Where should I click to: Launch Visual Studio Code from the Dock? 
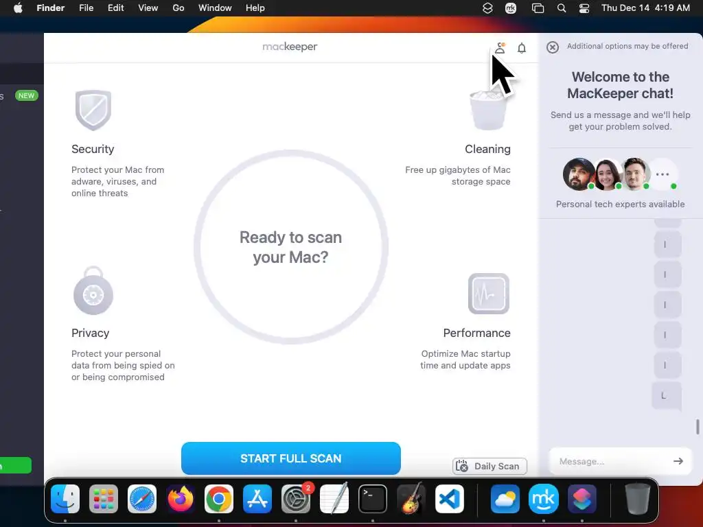[x=449, y=499]
